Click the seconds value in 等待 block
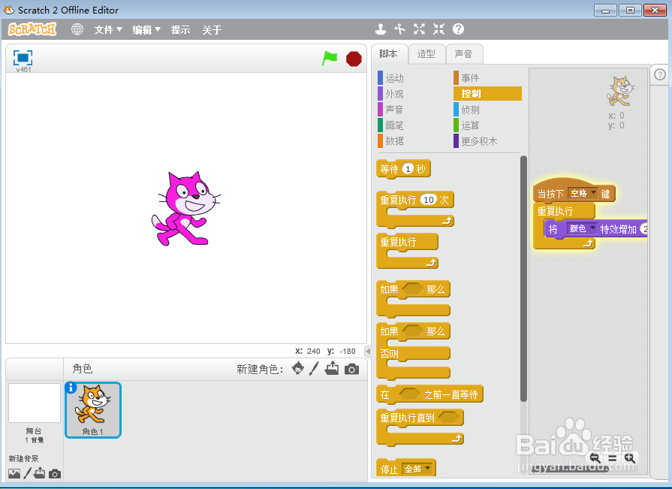The height and width of the screenshot is (489, 672). pyautogui.click(x=408, y=169)
